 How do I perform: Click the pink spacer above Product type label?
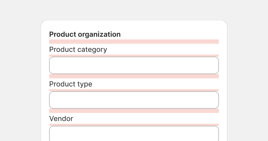[134, 76]
